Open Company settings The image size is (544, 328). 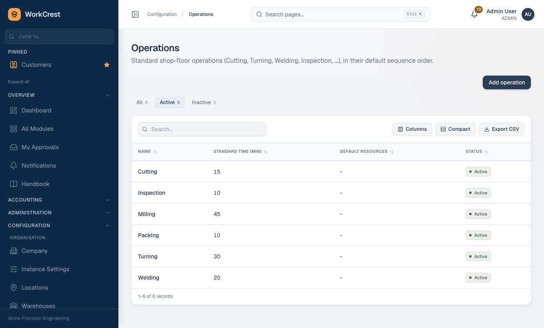(59, 251)
